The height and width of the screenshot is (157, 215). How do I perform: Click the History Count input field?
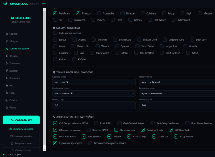pos(177,105)
